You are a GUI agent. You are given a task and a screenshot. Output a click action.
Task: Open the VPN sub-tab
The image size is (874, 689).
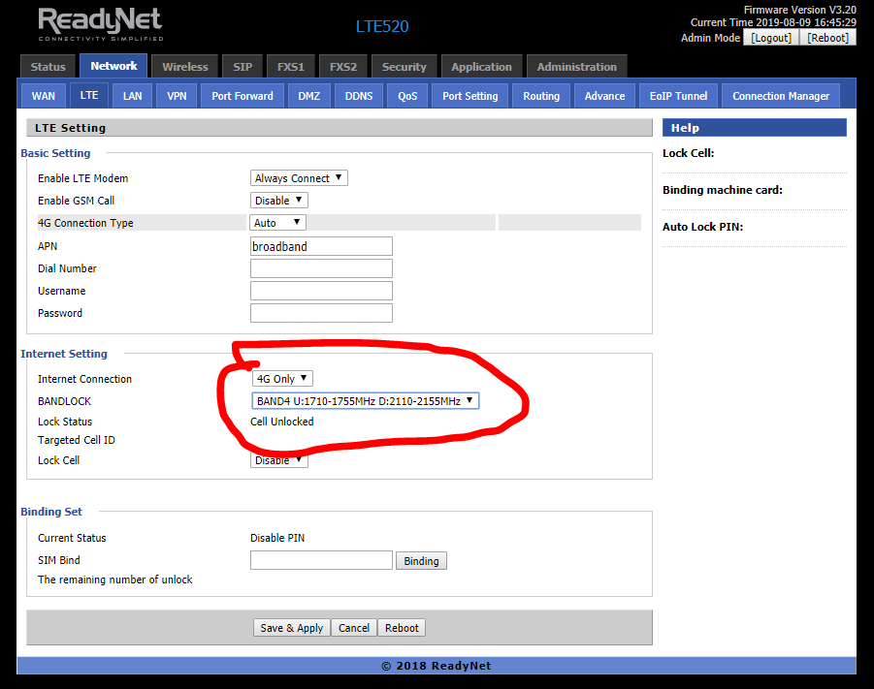(177, 96)
